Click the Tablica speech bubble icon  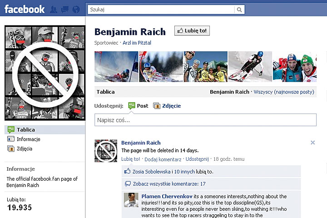[x=11, y=129]
